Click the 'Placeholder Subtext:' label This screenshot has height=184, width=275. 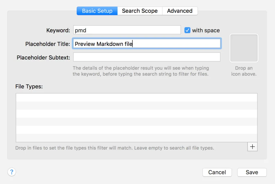[43, 57]
